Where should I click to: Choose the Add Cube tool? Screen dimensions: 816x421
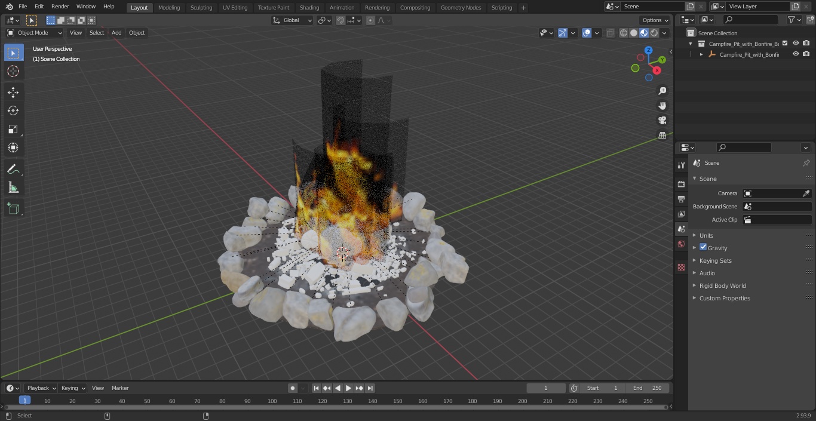tap(13, 209)
